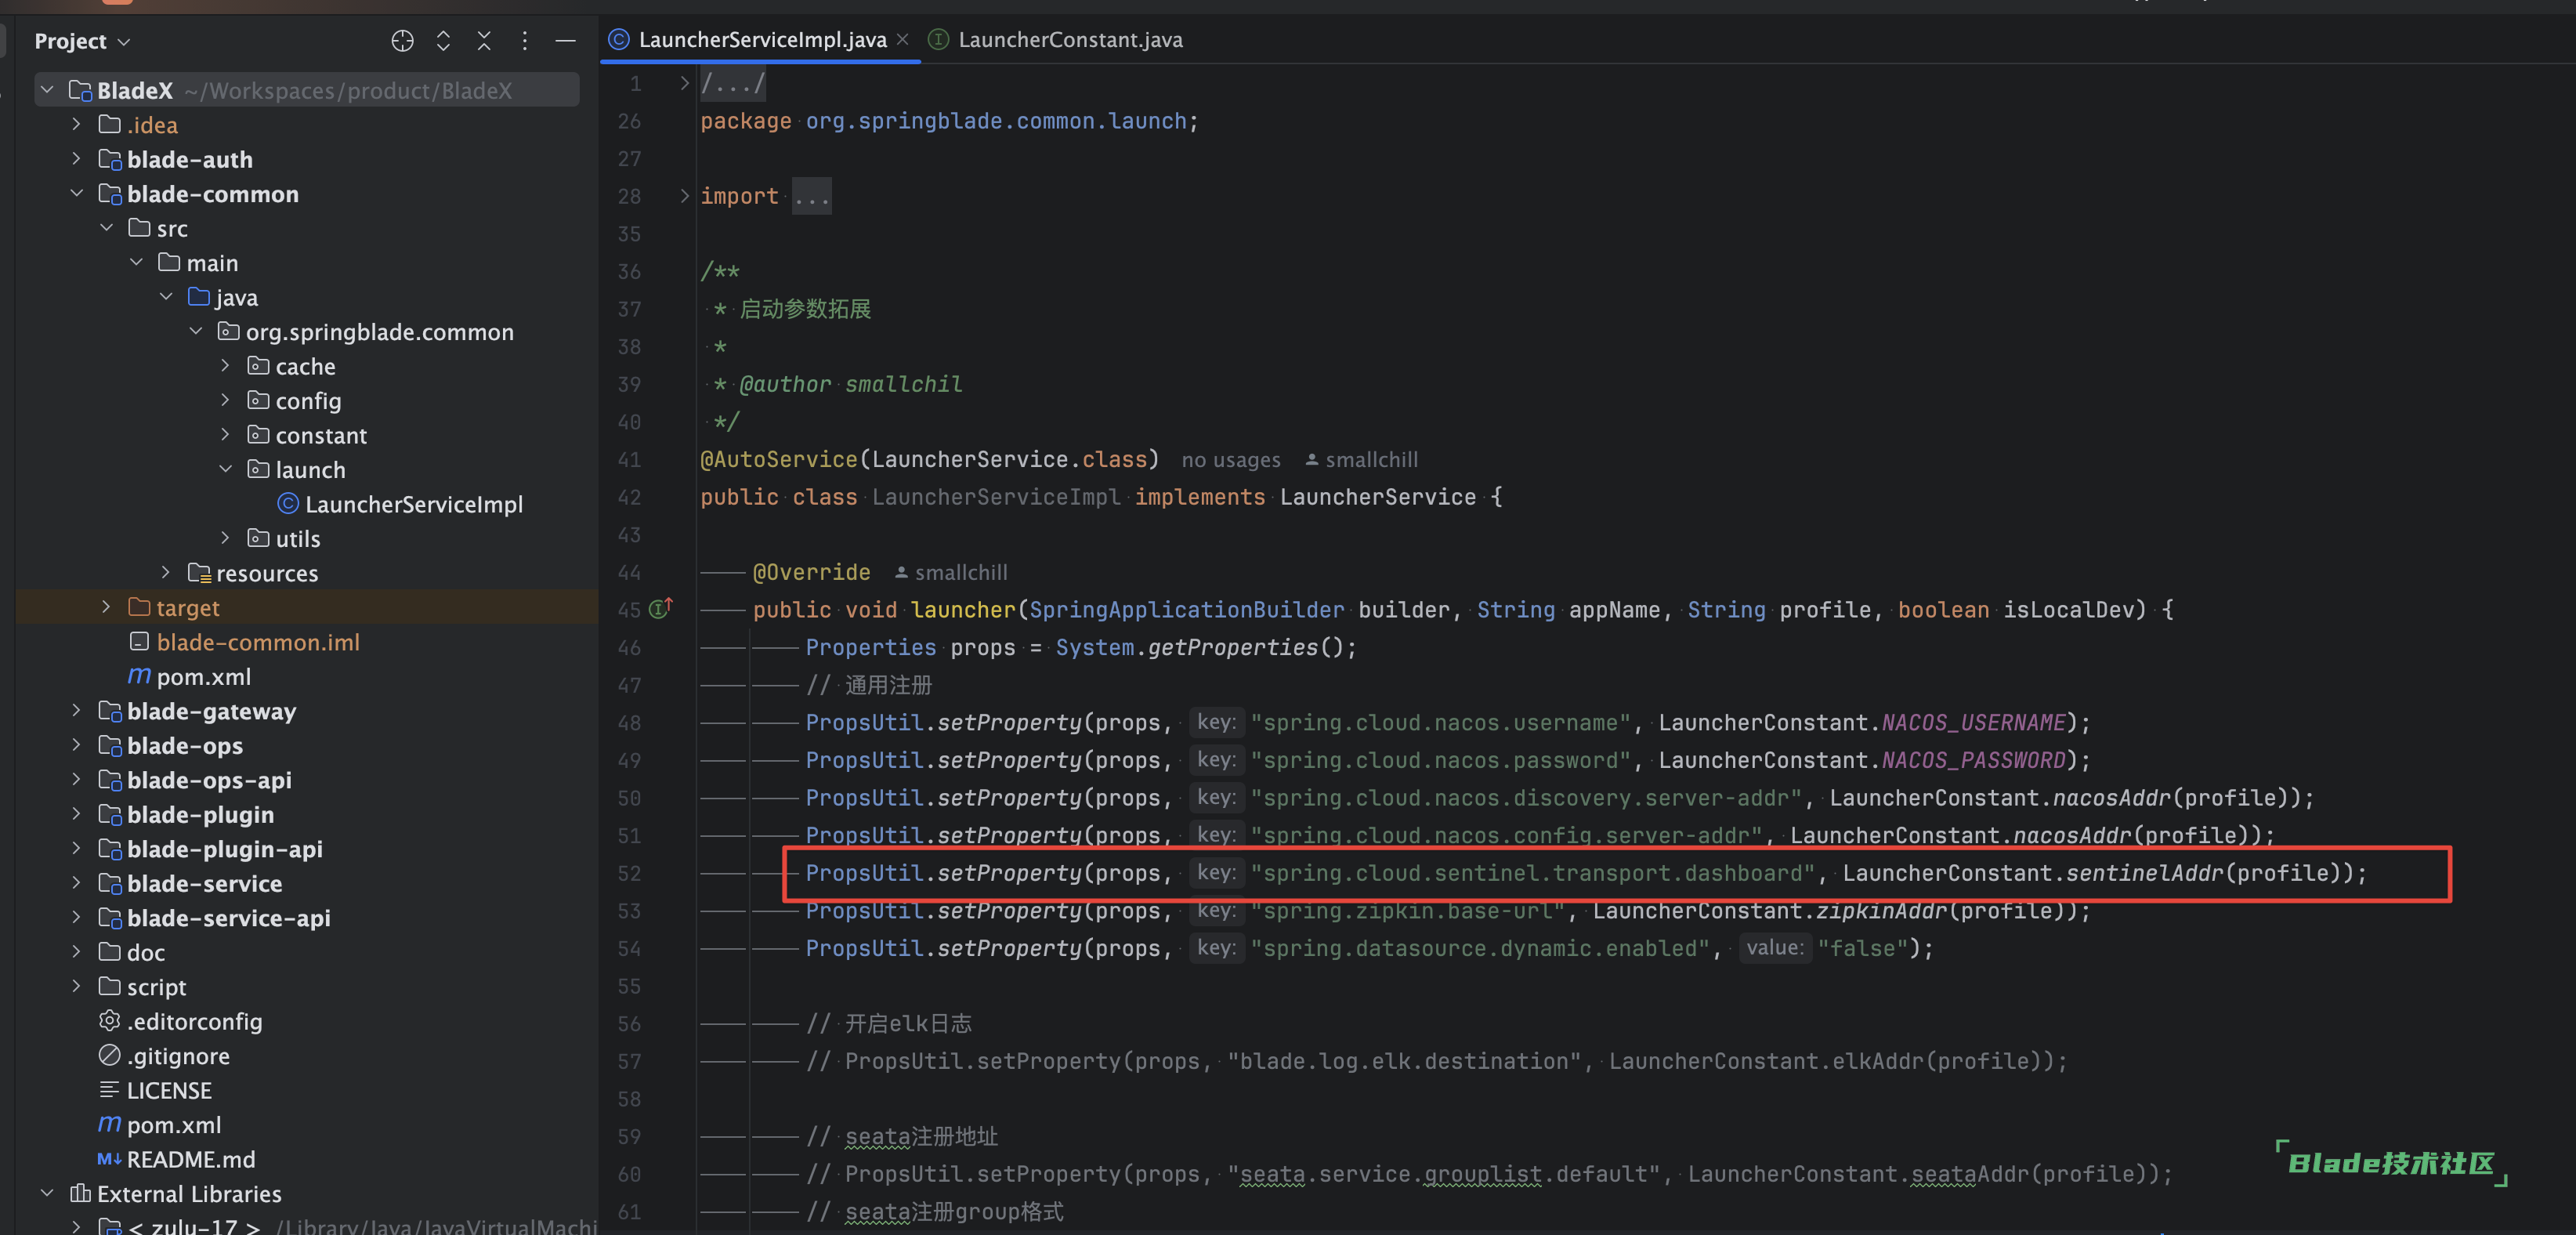Click the "false" string on line 54
The image size is (2576, 1235).
1862,948
